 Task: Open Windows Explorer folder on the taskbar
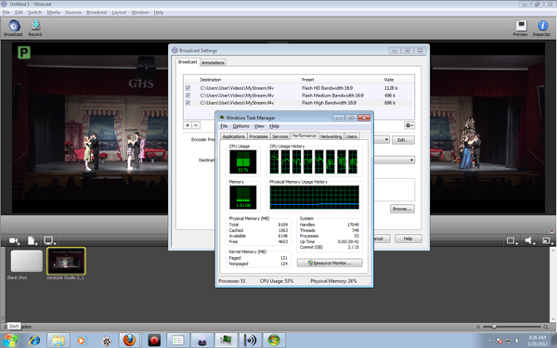(x=58, y=341)
